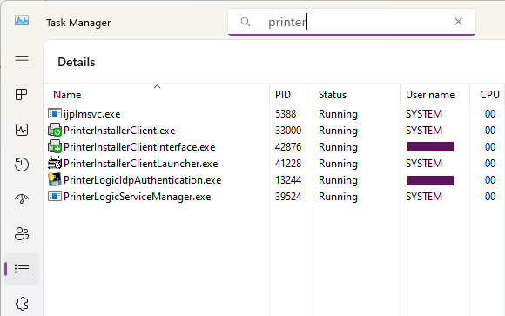Click the ijplmsvc.exe process icon

pyautogui.click(x=55, y=114)
